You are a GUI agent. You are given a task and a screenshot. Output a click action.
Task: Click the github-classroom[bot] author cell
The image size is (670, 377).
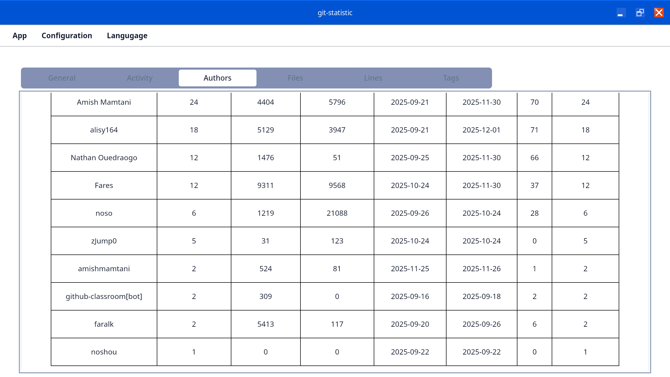(104, 296)
